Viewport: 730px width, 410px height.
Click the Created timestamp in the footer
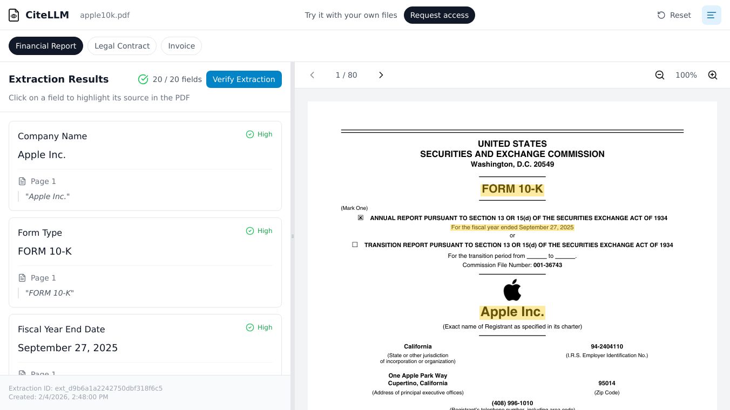pos(58,397)
